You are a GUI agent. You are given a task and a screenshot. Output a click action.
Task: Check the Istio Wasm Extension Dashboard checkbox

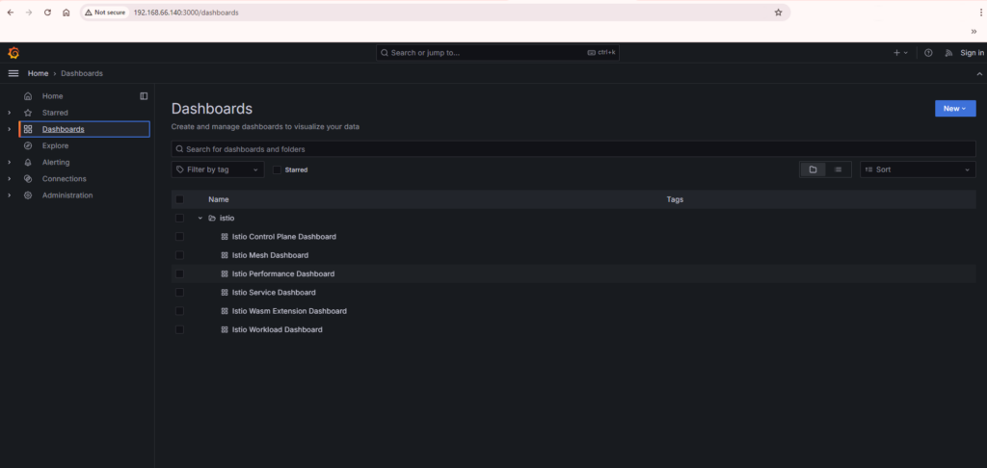(x=179, y=311)
